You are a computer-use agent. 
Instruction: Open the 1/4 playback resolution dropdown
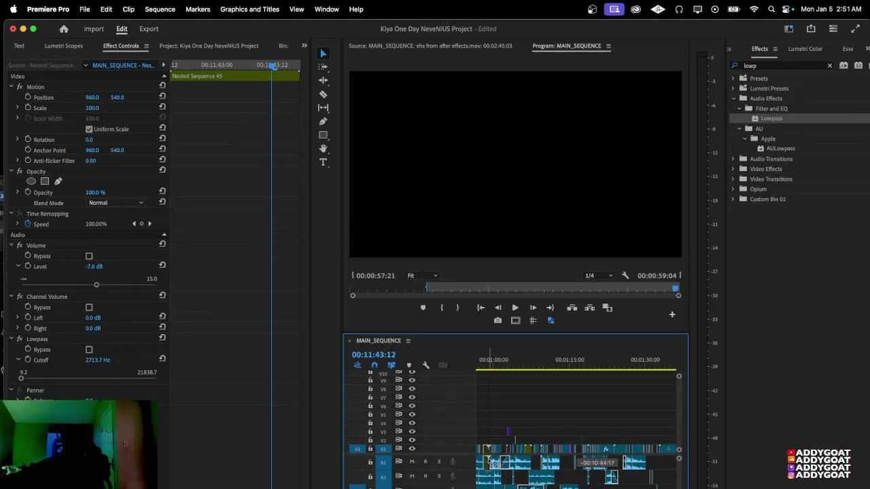click(x=599, y=276)
